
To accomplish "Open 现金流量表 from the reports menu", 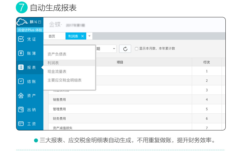I will click(57, 71).
